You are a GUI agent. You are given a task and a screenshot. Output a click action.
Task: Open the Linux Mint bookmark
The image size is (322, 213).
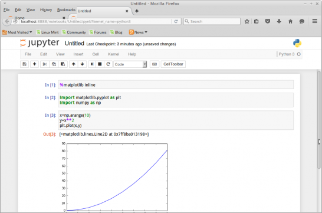(47, 32)
